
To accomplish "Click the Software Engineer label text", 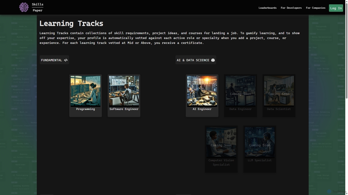I will [124, 109].
